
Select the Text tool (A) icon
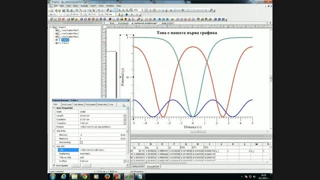click(171, 10)
